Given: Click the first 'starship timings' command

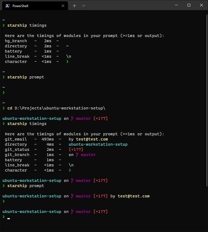Looking at the screenshot, I should 27,25.
